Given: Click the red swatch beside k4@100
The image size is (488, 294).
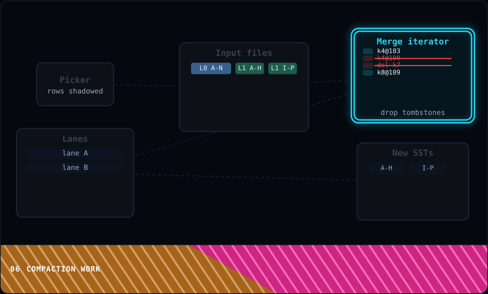Looking at the screenshot, I should point(368,58).
